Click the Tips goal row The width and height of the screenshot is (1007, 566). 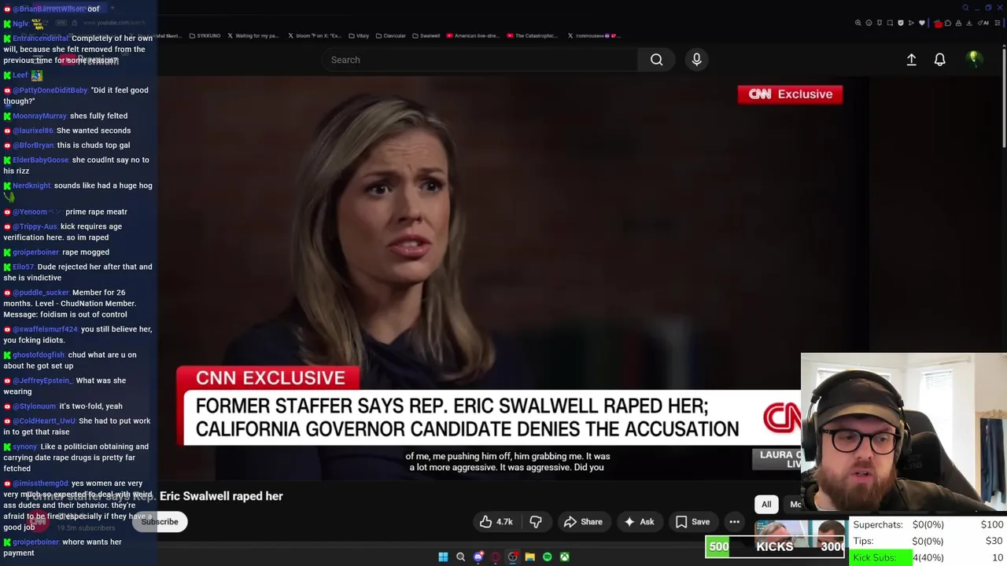(928, 541)
